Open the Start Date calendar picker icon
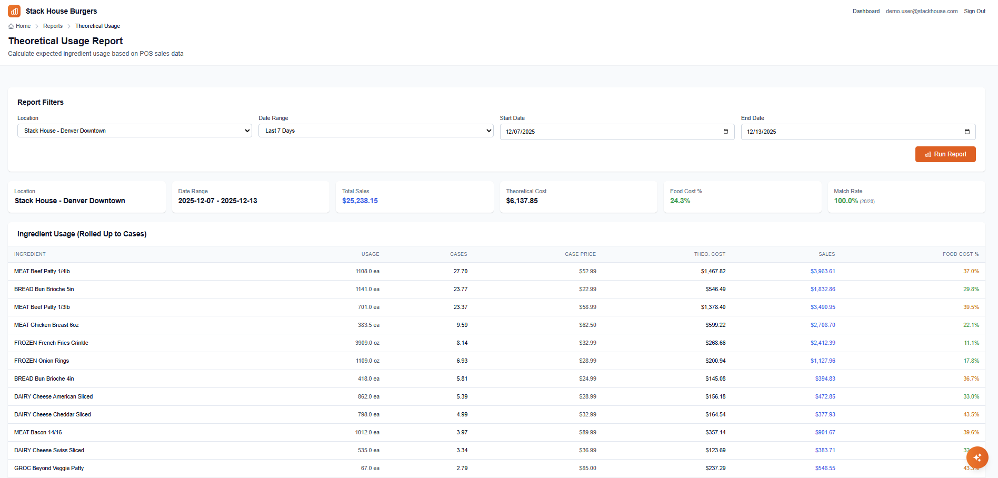The width and height of the screenshot is (998, 478). tap(726, 132)
